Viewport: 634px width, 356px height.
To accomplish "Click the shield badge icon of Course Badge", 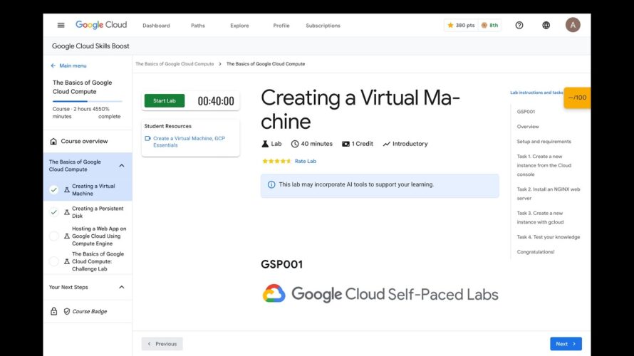I will [x=67, y=311].
